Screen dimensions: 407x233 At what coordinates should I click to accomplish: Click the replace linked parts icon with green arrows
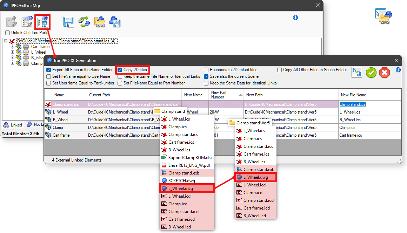coord(84,22)
